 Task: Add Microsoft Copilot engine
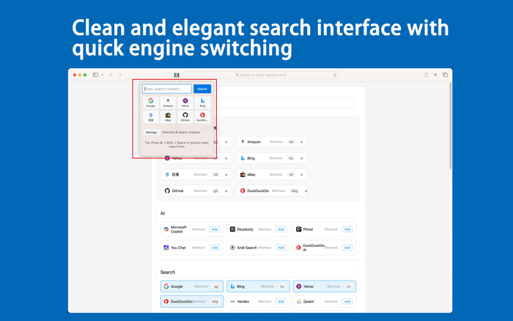click(x=215, y=229)
